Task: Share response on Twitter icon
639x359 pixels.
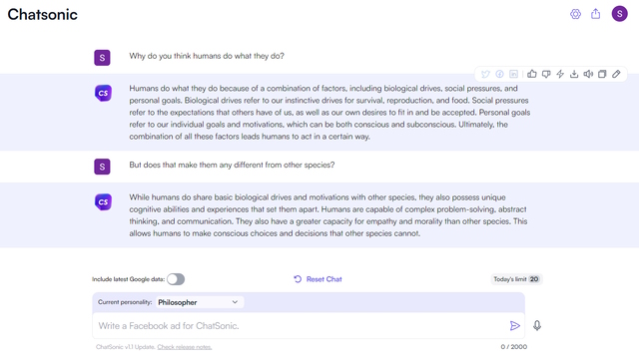Action: coord(485,74)
